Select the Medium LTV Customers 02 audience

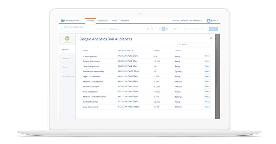pyautogui.click(x=207, y=97)
